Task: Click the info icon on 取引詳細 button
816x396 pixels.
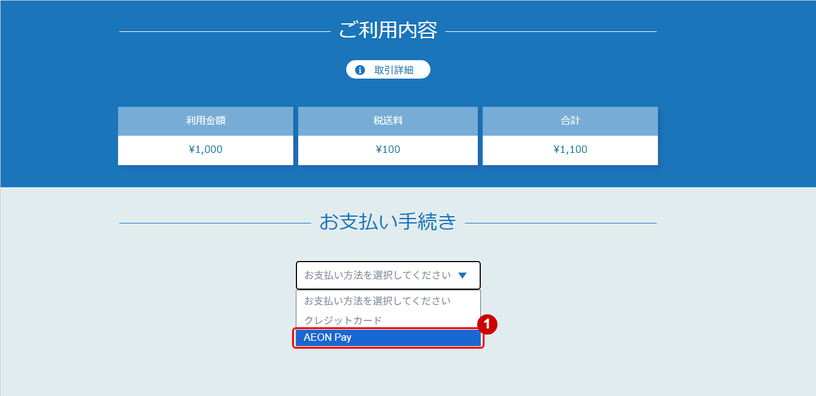Action: (360, 69)
